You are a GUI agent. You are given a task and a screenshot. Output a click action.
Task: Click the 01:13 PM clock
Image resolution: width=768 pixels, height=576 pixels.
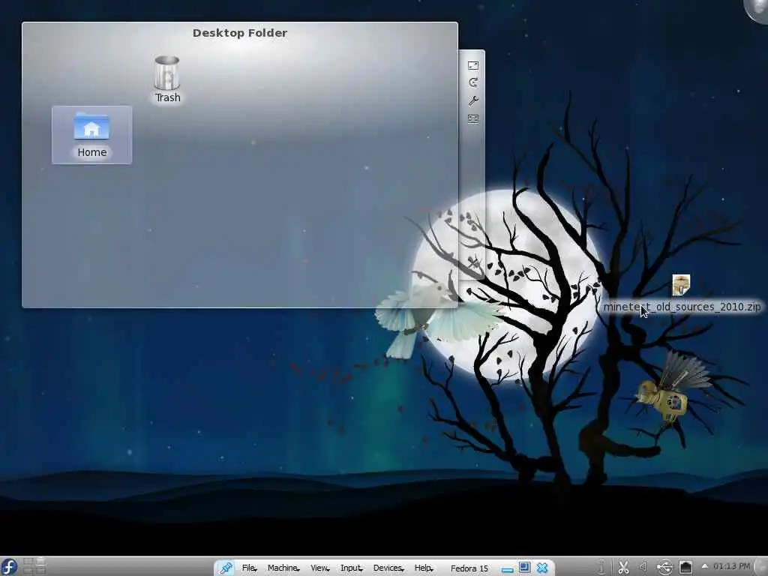pos(732,567)
